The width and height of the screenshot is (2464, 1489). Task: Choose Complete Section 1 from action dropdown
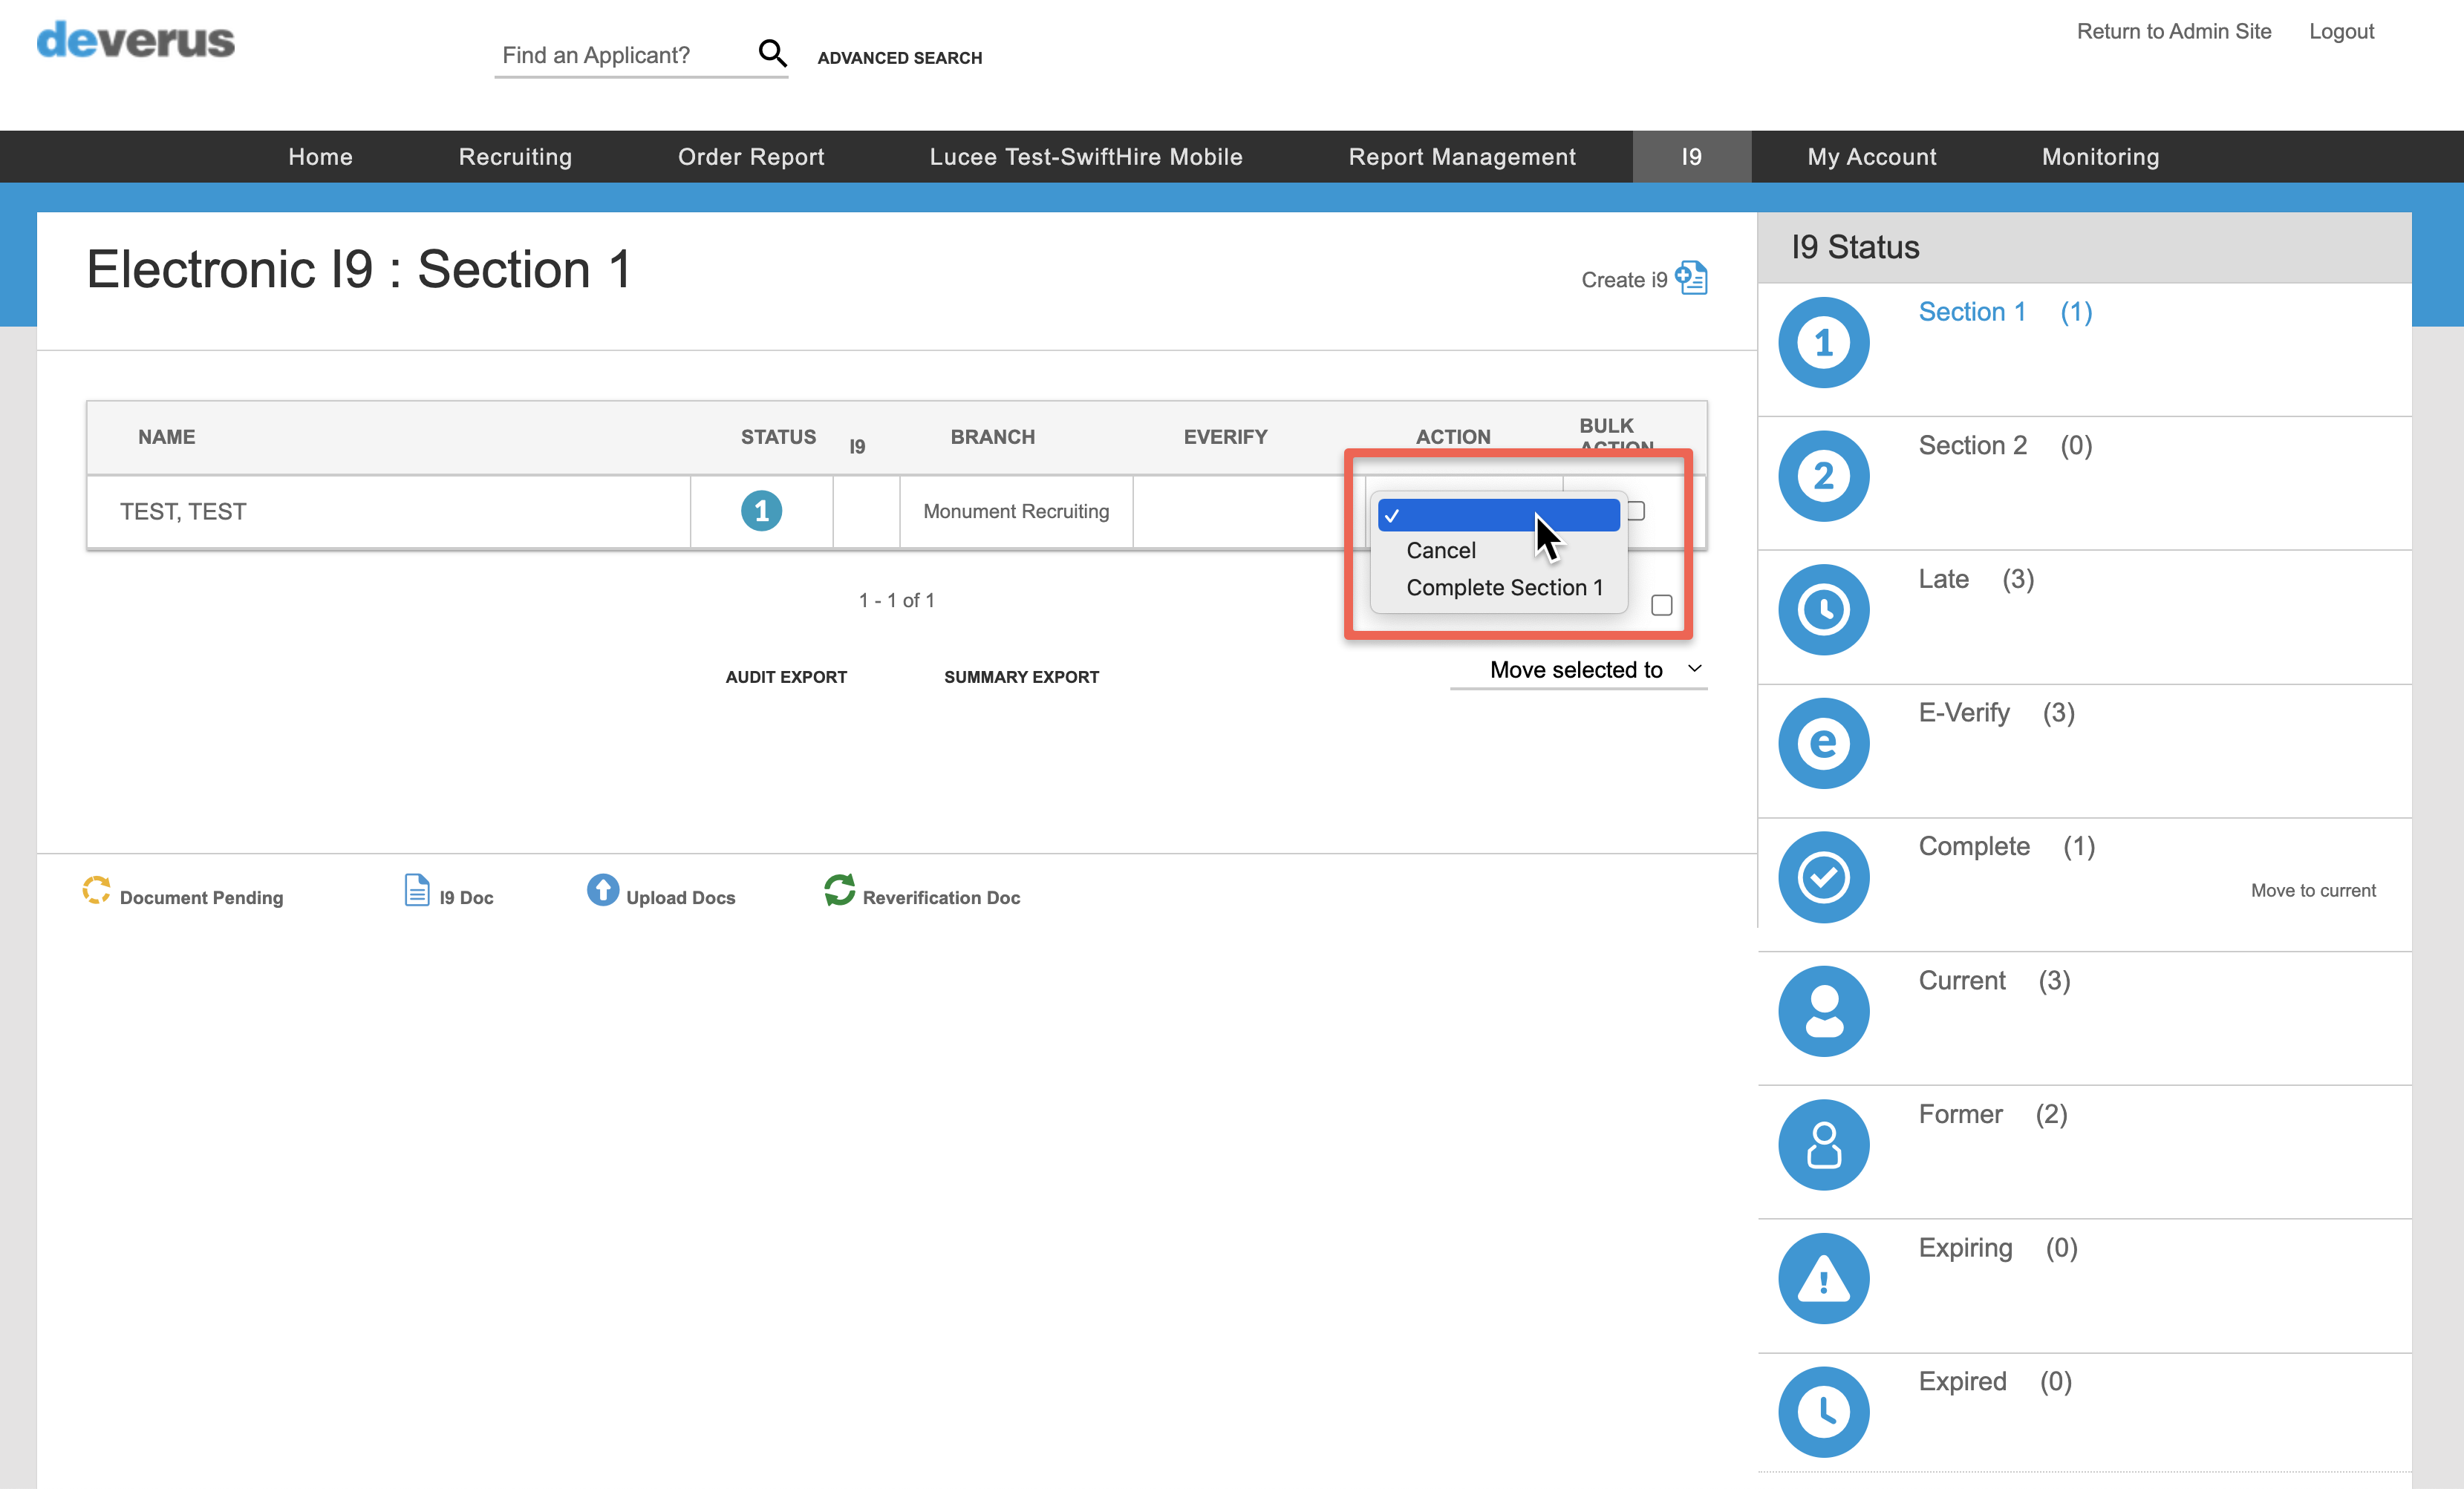point(1504,588)
